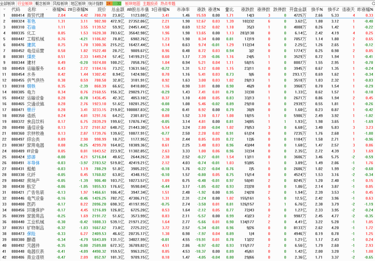Open the 板块地图 link

point(132,3)
